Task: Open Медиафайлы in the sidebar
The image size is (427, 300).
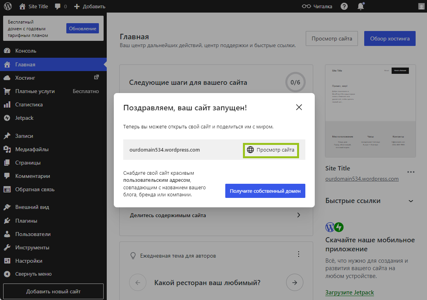Action: [x=53, y=149]
